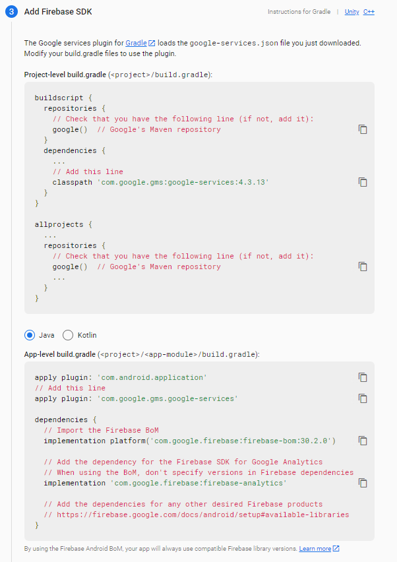Copy the firebase-bom:30.2.0 implementation line
This screenshot has height=562, width=397.
(363, 441)
